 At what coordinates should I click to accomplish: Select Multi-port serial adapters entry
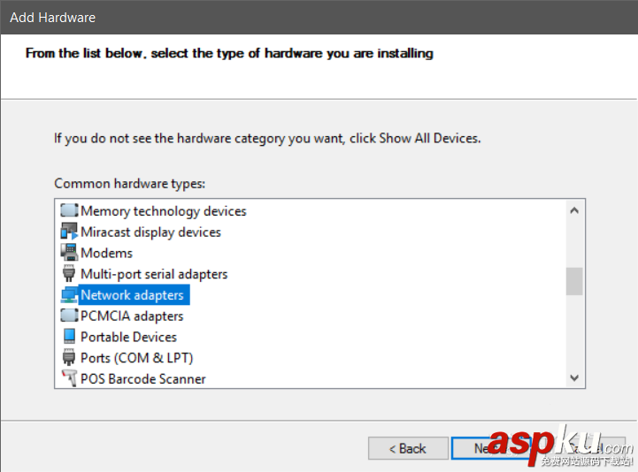coord(154,274)
